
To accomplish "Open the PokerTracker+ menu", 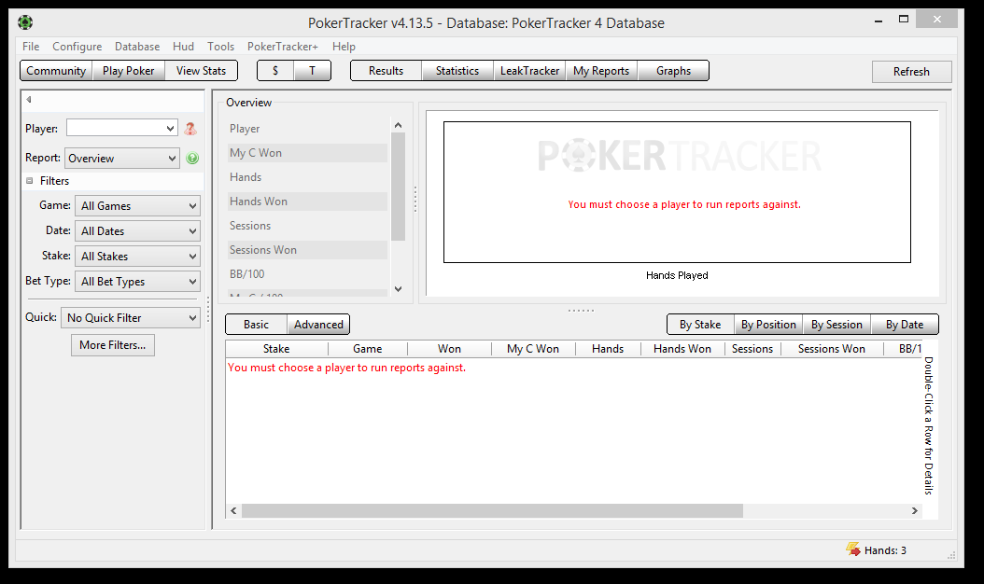I will coord(282,47).
